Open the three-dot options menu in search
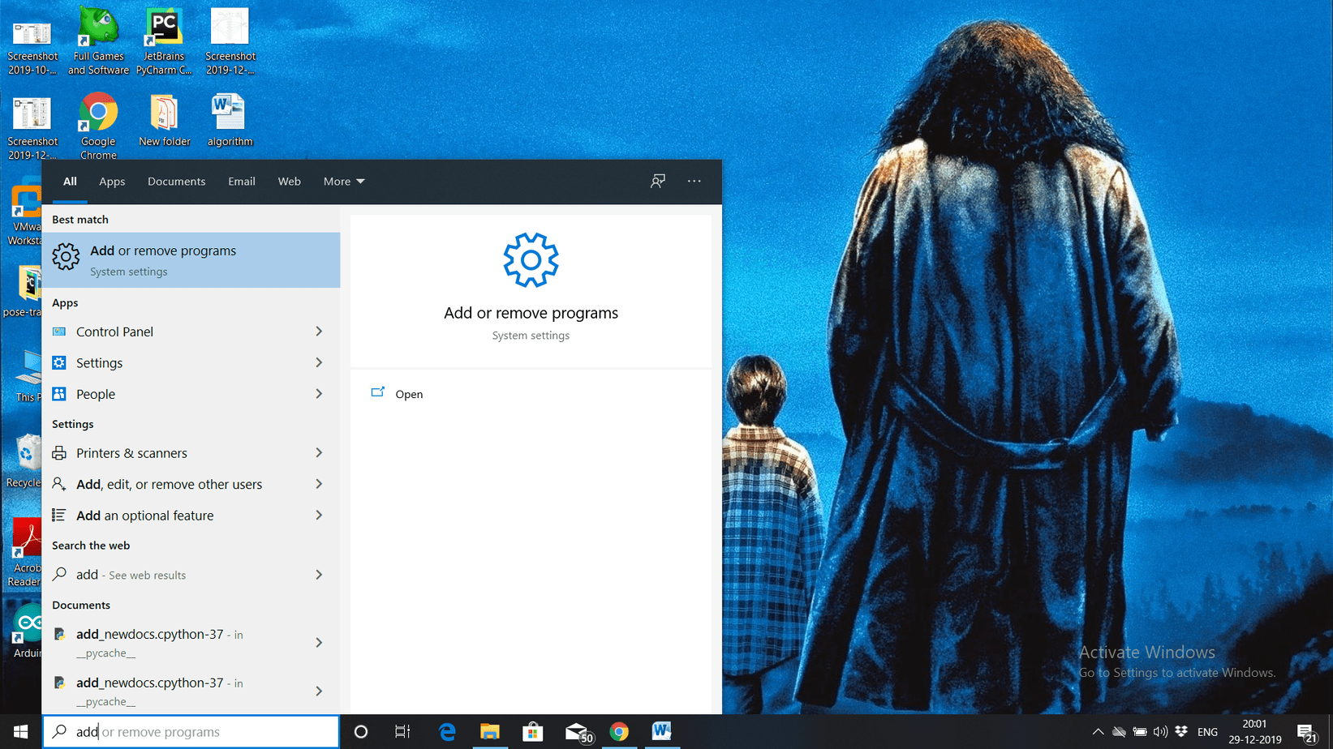This screenshot has width=1333, height=749. (694, 182)
